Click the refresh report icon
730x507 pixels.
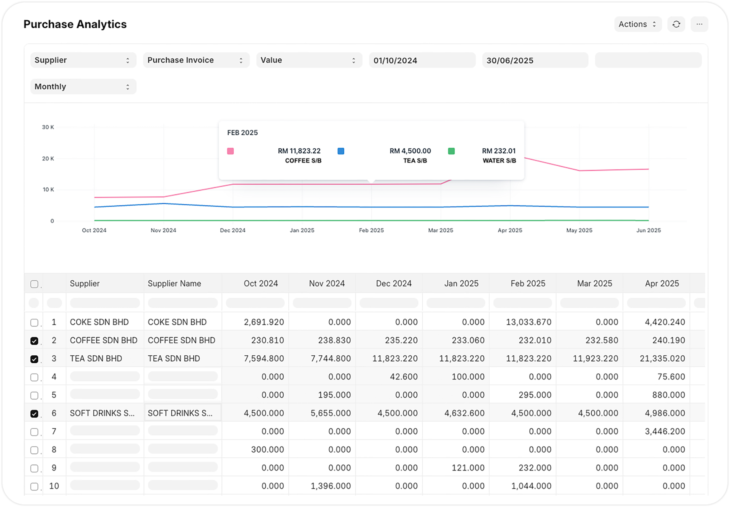676,24
